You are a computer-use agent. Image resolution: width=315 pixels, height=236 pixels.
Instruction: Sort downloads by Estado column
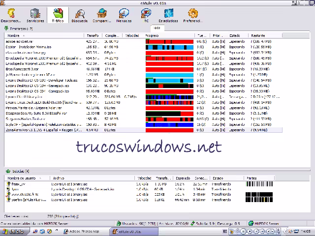click(237, 35)
